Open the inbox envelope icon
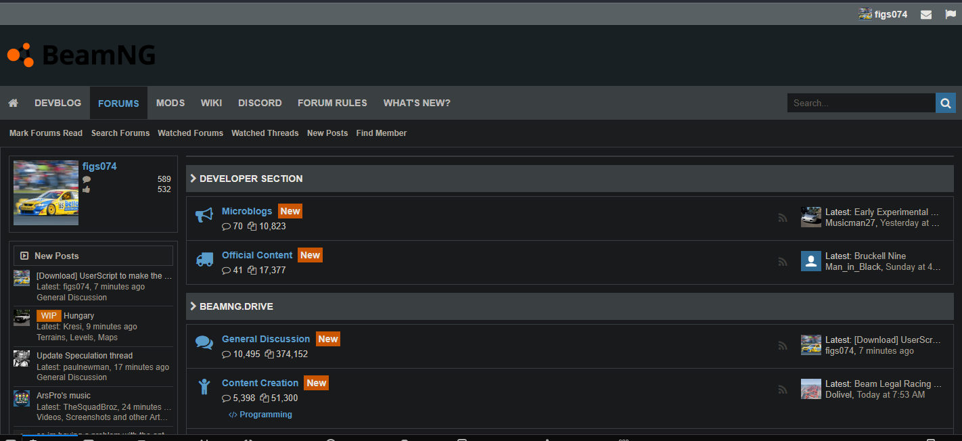 coord(926,14)
